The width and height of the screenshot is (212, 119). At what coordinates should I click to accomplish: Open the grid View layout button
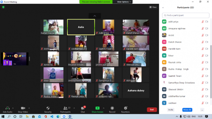153,7
